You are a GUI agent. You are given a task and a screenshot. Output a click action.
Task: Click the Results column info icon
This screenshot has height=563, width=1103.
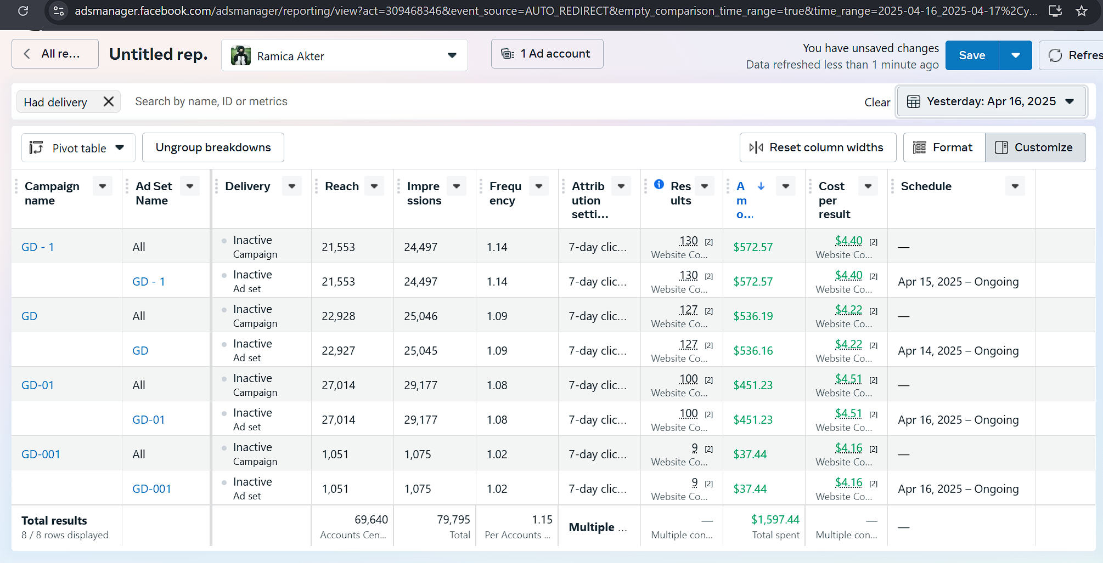659,185
